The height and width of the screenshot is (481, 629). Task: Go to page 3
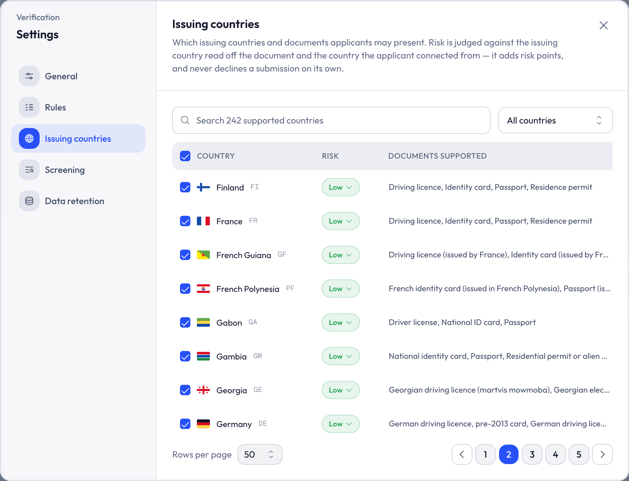[532, 454]
